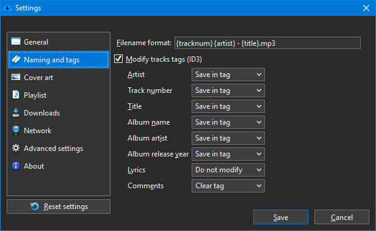Cancel the settings dialog
The image size is (376, 231).
[x=342, y=217]
